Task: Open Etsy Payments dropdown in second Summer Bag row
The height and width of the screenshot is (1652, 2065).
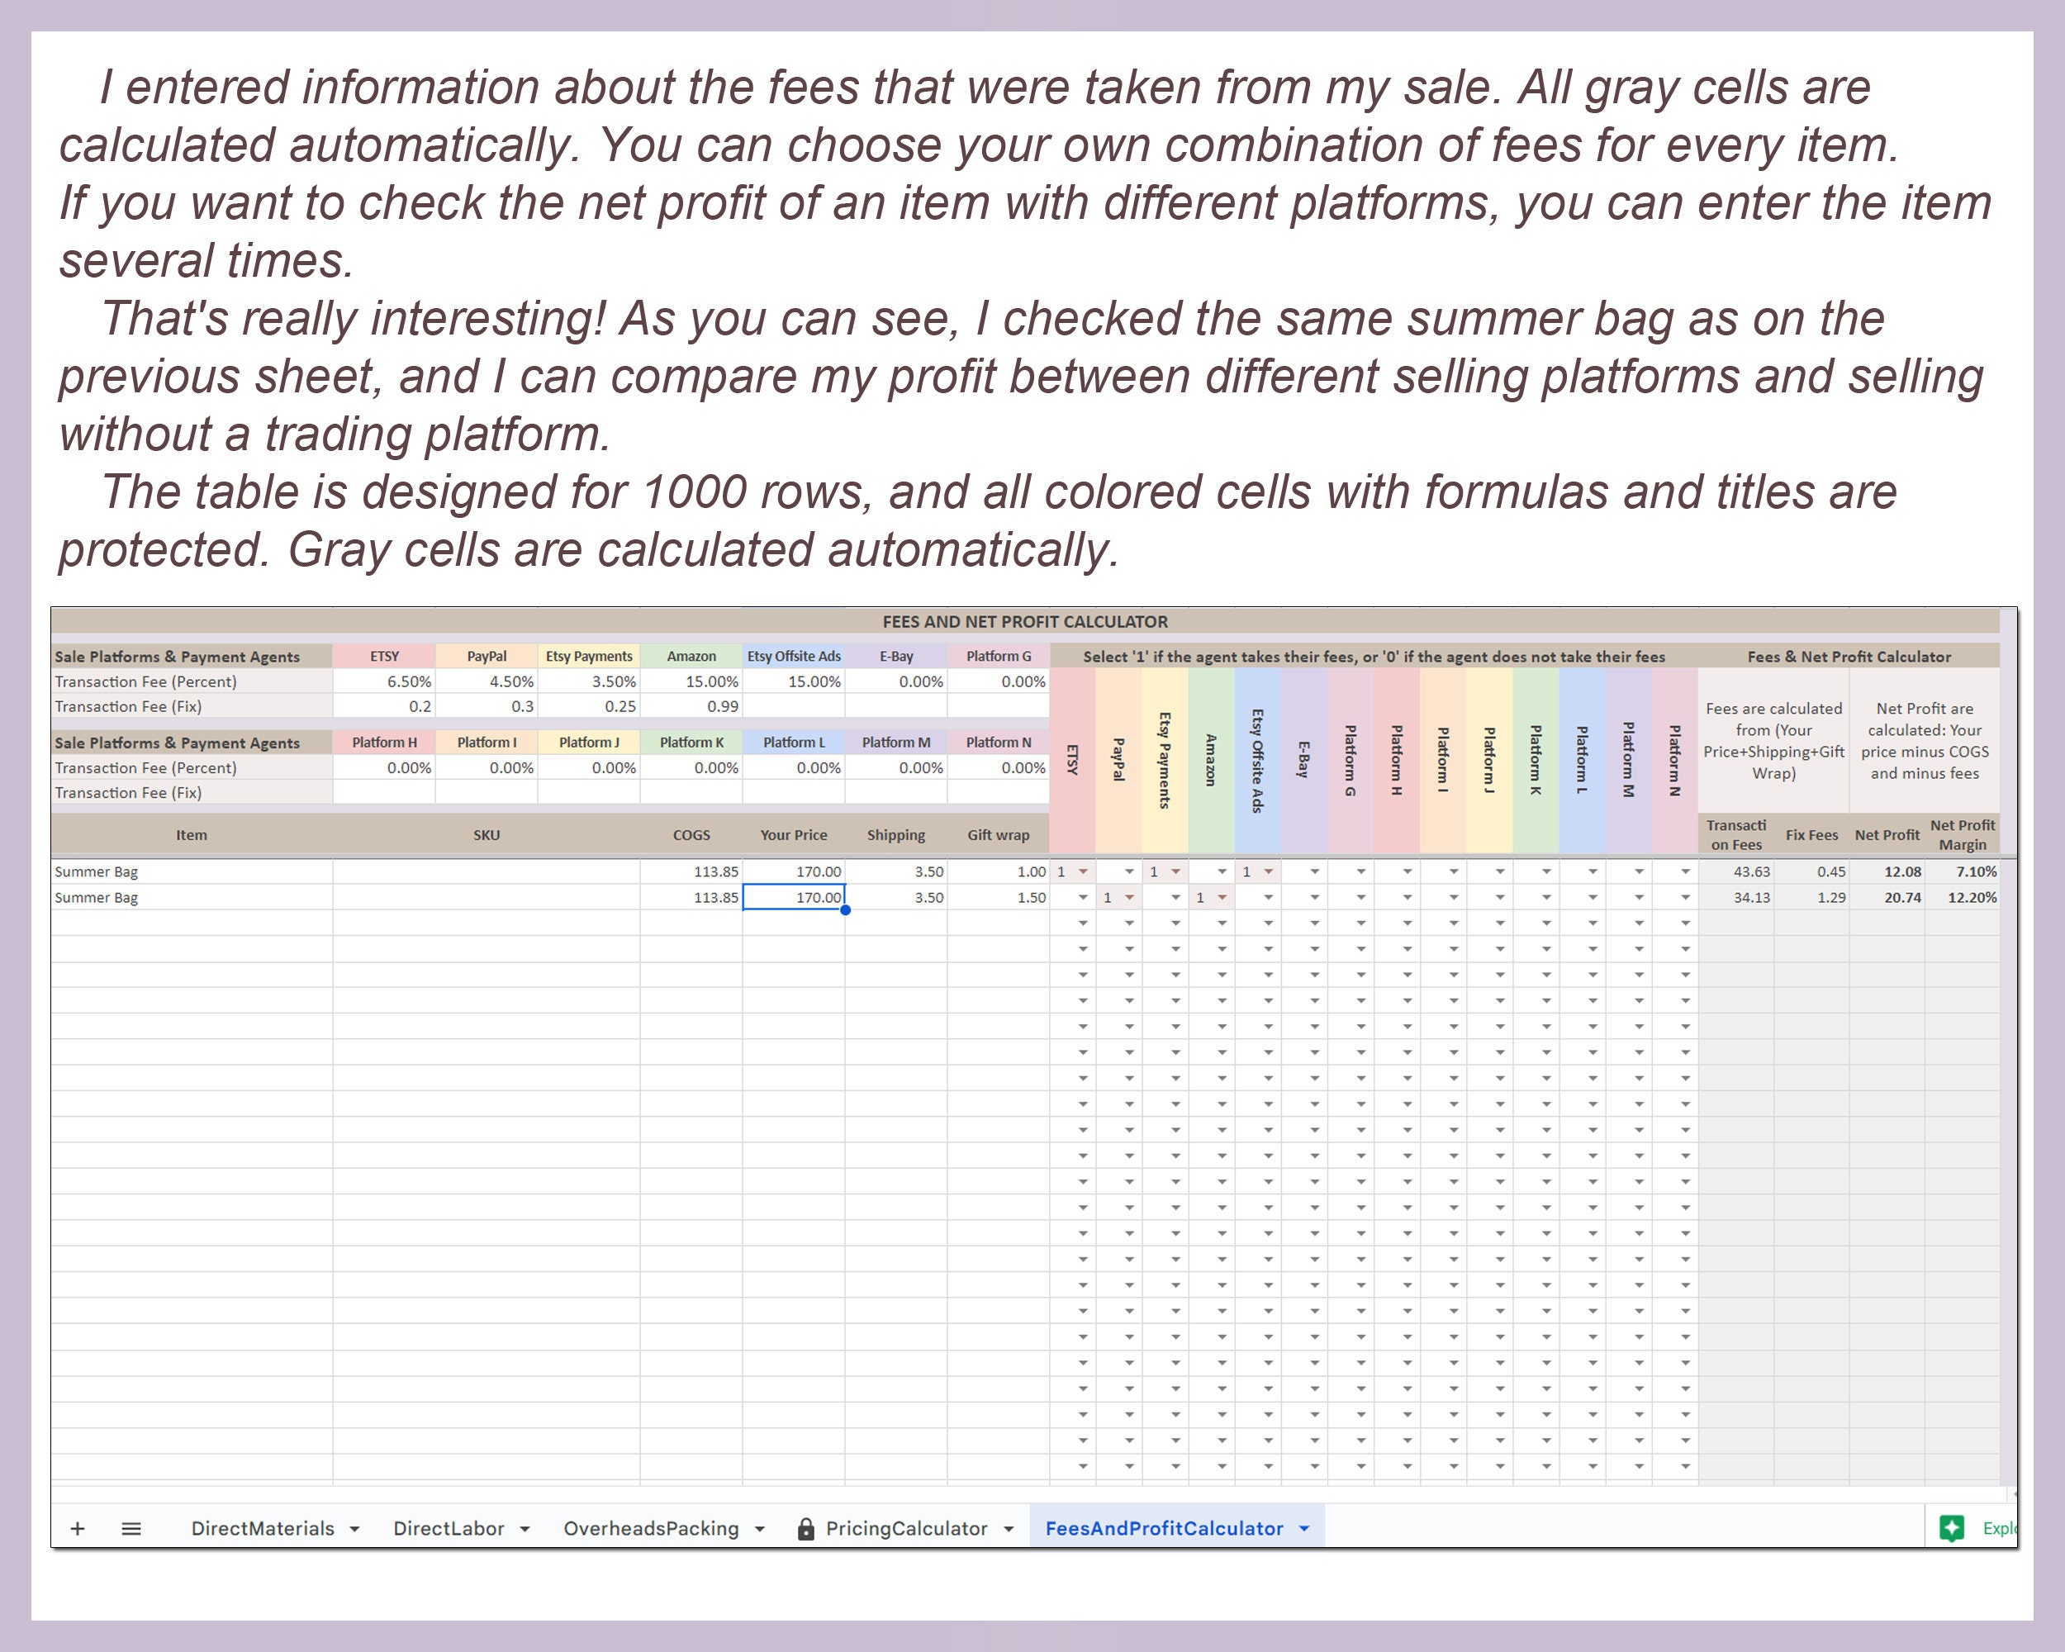Action: tap(1176, 897)
